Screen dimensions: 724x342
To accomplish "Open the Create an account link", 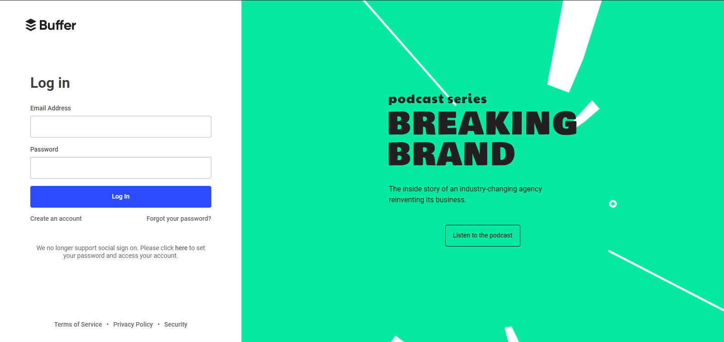I will 56,218.
